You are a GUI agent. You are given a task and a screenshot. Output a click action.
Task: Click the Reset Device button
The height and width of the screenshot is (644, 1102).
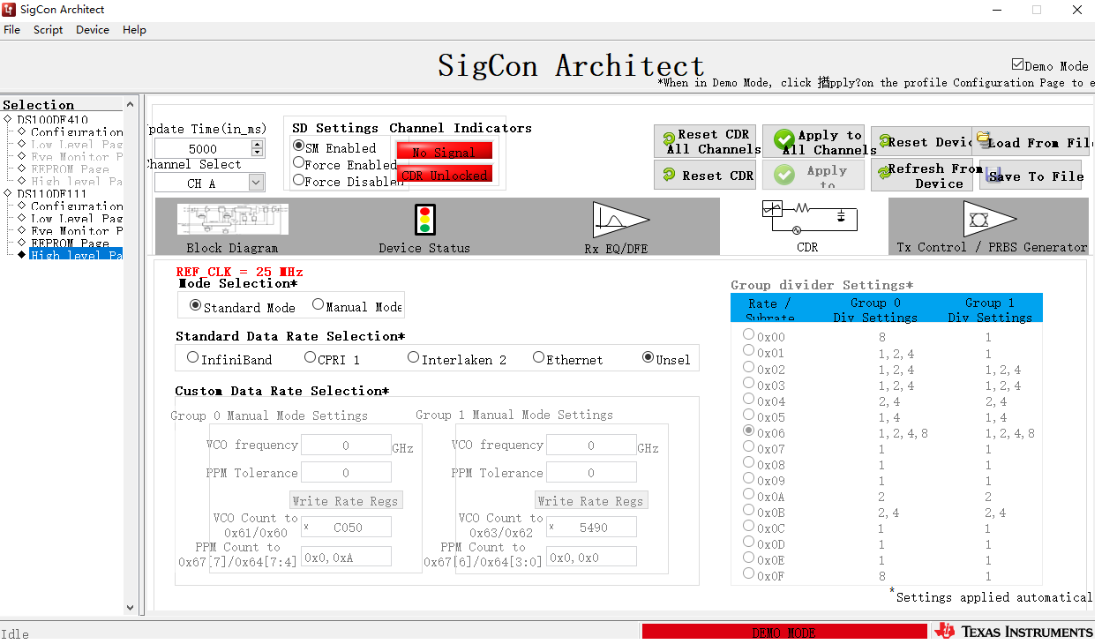(x=922, y=141)
